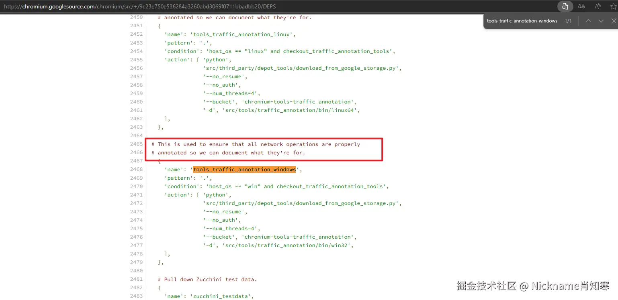Open the translate page icon
The image size is (618, 300).
581,6
